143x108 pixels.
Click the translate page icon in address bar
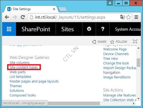click(x=122, y=17)
